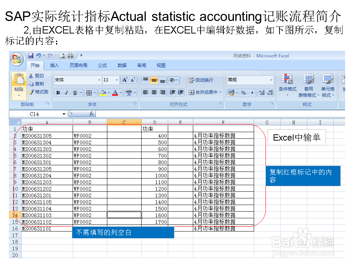Click the Name Box showing C14
This screenshot has width=354, height=265.
click(x=35, y=114)
